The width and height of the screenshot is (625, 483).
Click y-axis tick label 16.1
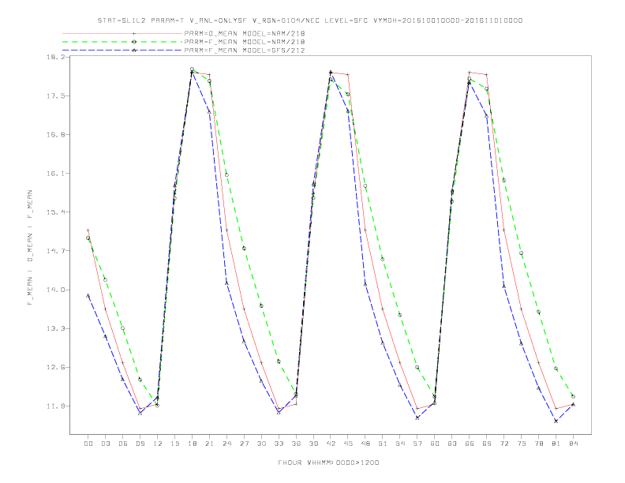tap(55, 174)
